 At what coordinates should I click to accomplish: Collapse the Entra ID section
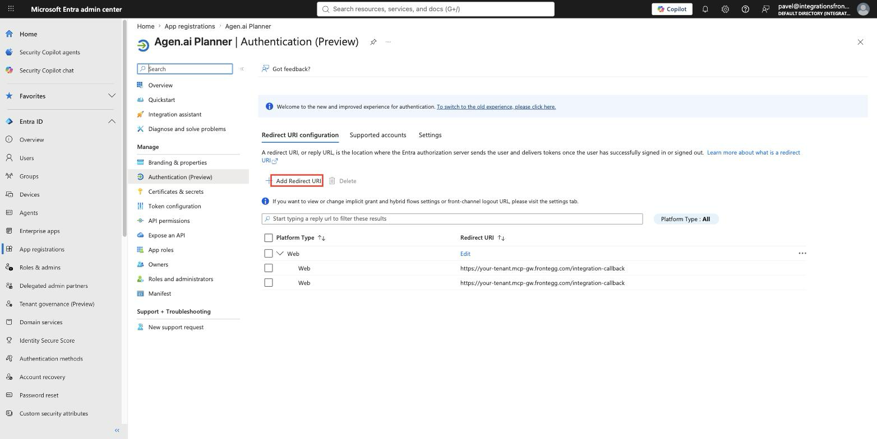coord(112,121)
